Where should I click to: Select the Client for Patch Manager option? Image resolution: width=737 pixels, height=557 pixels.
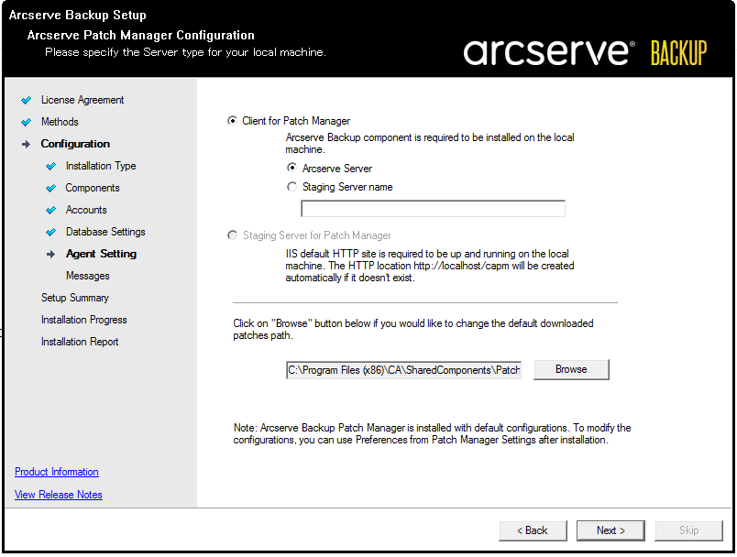click(232, 121)
